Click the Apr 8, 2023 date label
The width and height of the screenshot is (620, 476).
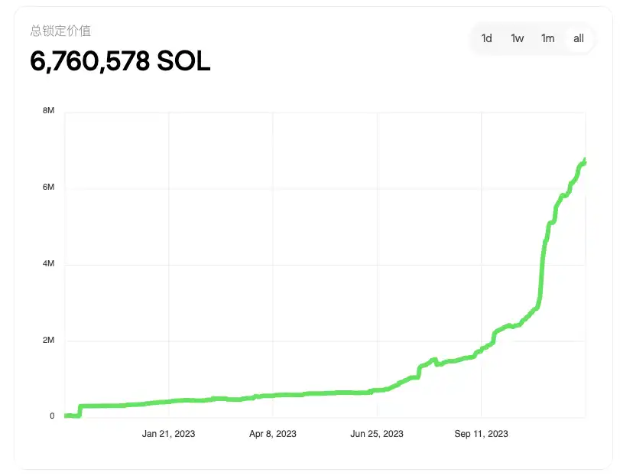point(273,434)
